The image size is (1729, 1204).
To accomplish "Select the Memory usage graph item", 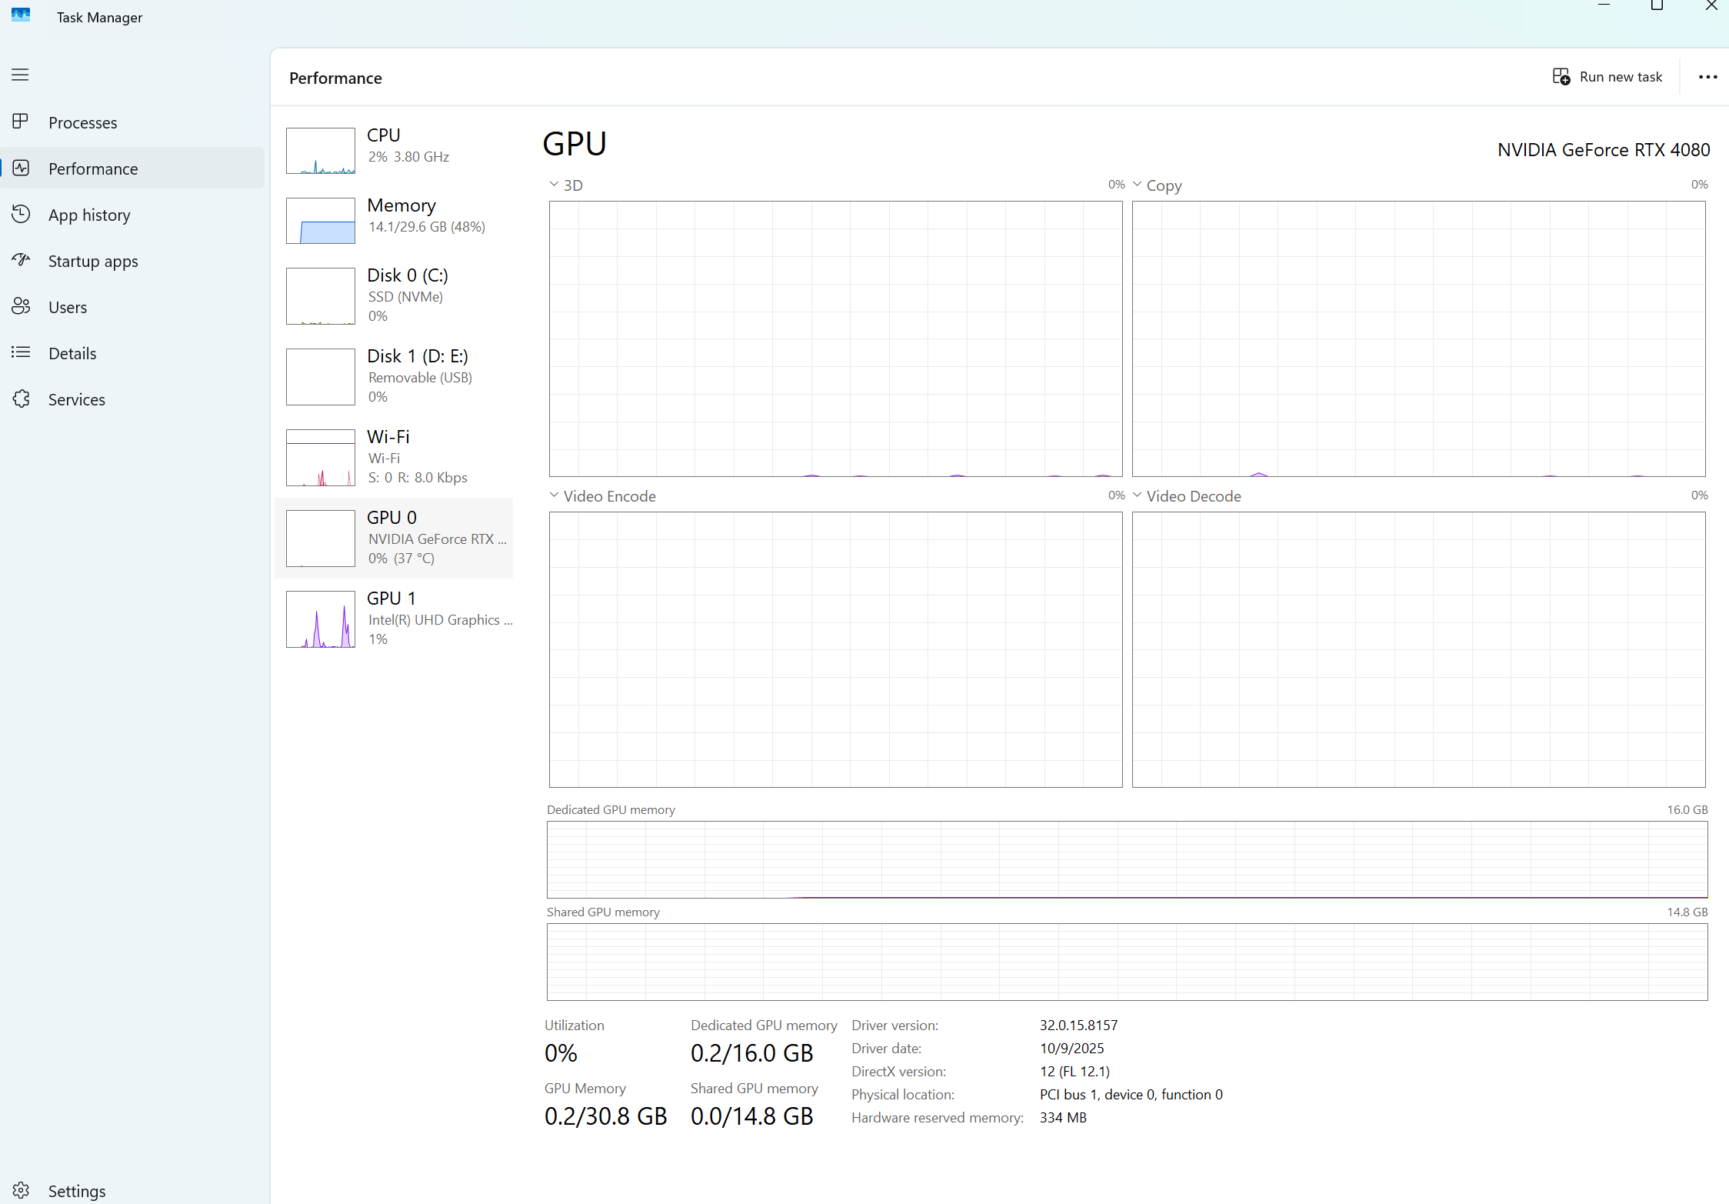I will [321, 221].
